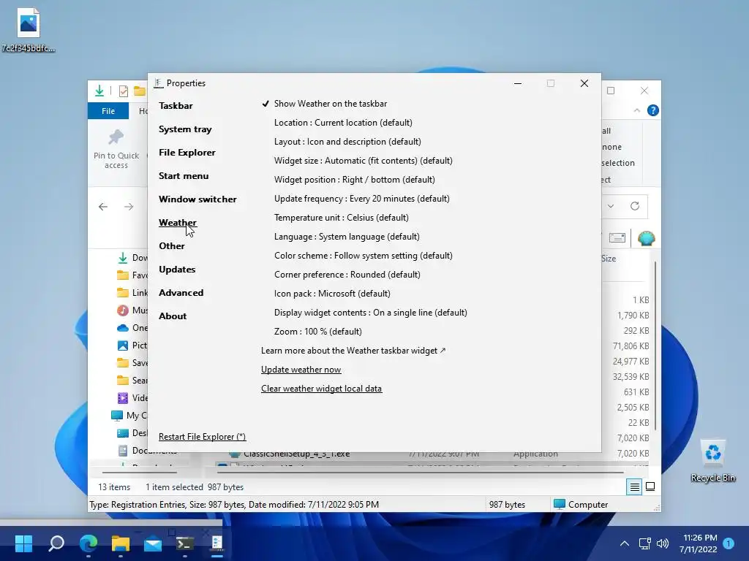Image resolution: width=749 pixels, height=561 pixels.
Task: Switch to Advanced section
Action: [181, 293]
